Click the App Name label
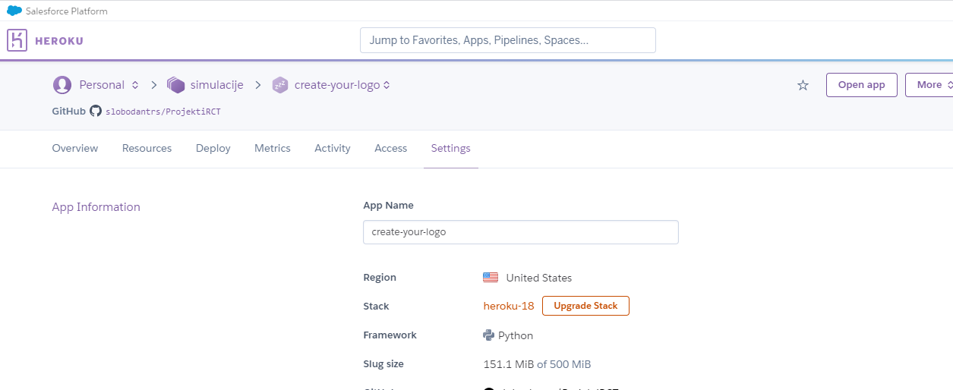Viewport: 953px width, 390px height. pos(388,206)
